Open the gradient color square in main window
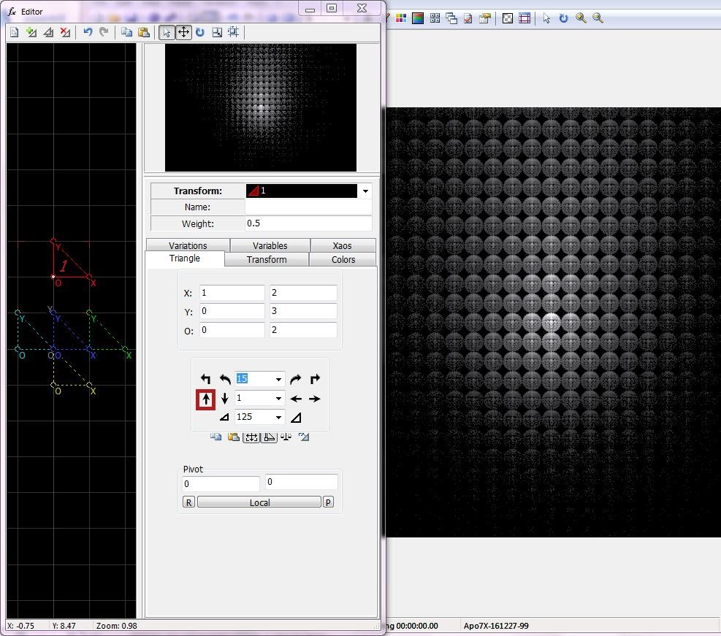Screen dimensions: 721x636 pyautogui.click(x=418, y=18)
